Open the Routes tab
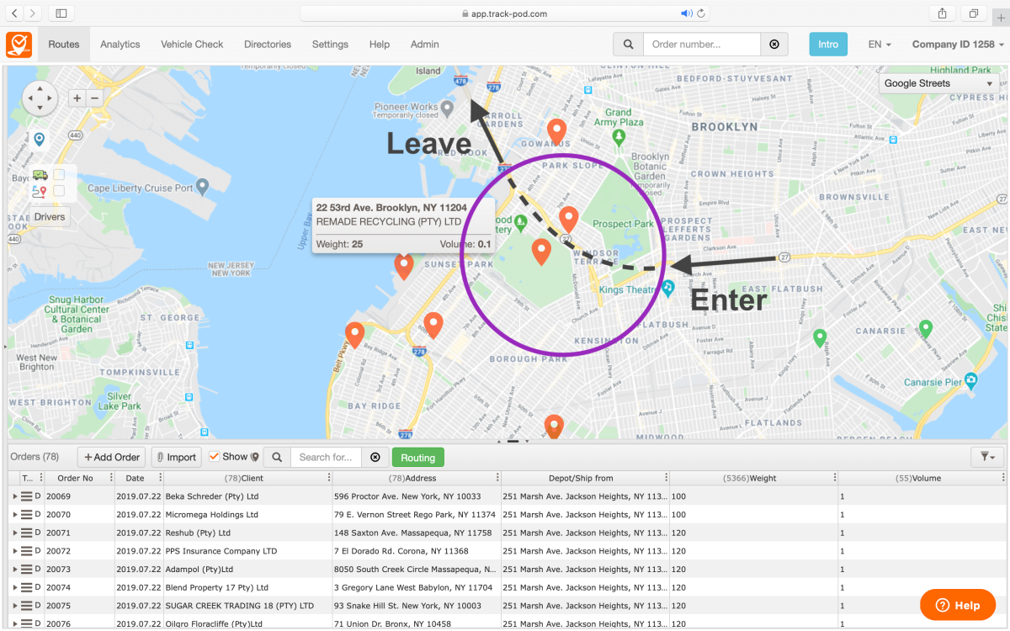 [x=64, y=45]
